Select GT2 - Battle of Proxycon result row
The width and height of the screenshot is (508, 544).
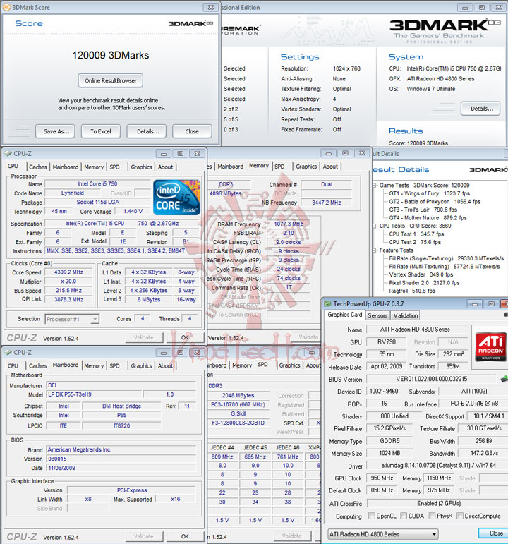point(435,202)
